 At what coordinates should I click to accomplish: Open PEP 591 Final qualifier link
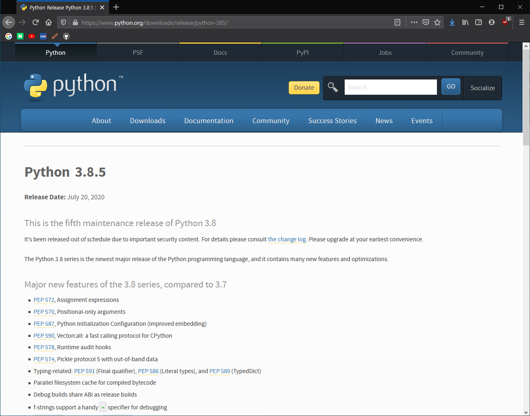[x=84, y=371]
